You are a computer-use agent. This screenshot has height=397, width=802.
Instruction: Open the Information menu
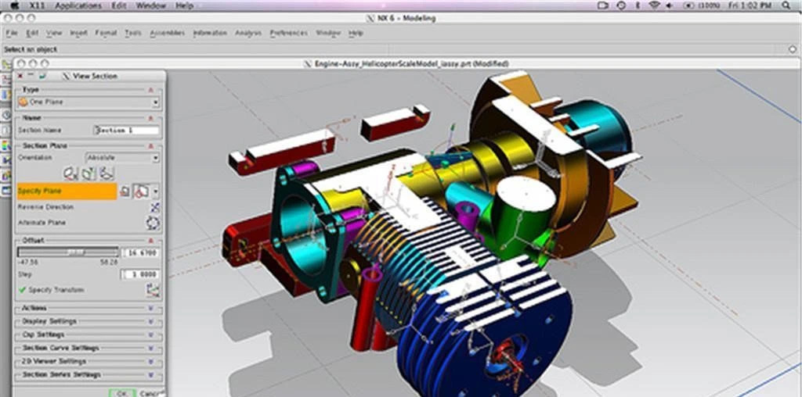coord(210,33)
